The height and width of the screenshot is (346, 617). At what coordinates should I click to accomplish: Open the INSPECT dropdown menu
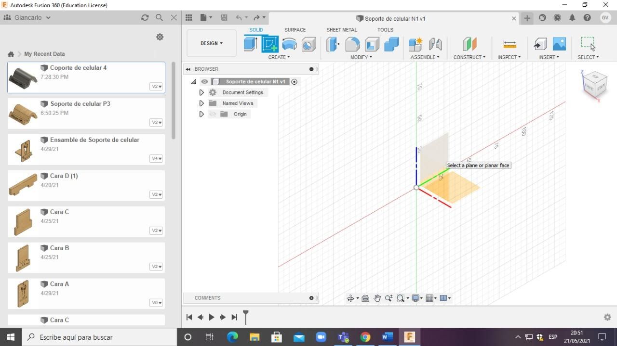510,57
